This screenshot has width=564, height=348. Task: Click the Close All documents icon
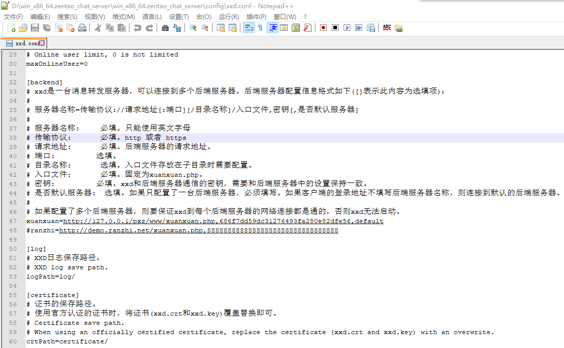tap(70, 28)
